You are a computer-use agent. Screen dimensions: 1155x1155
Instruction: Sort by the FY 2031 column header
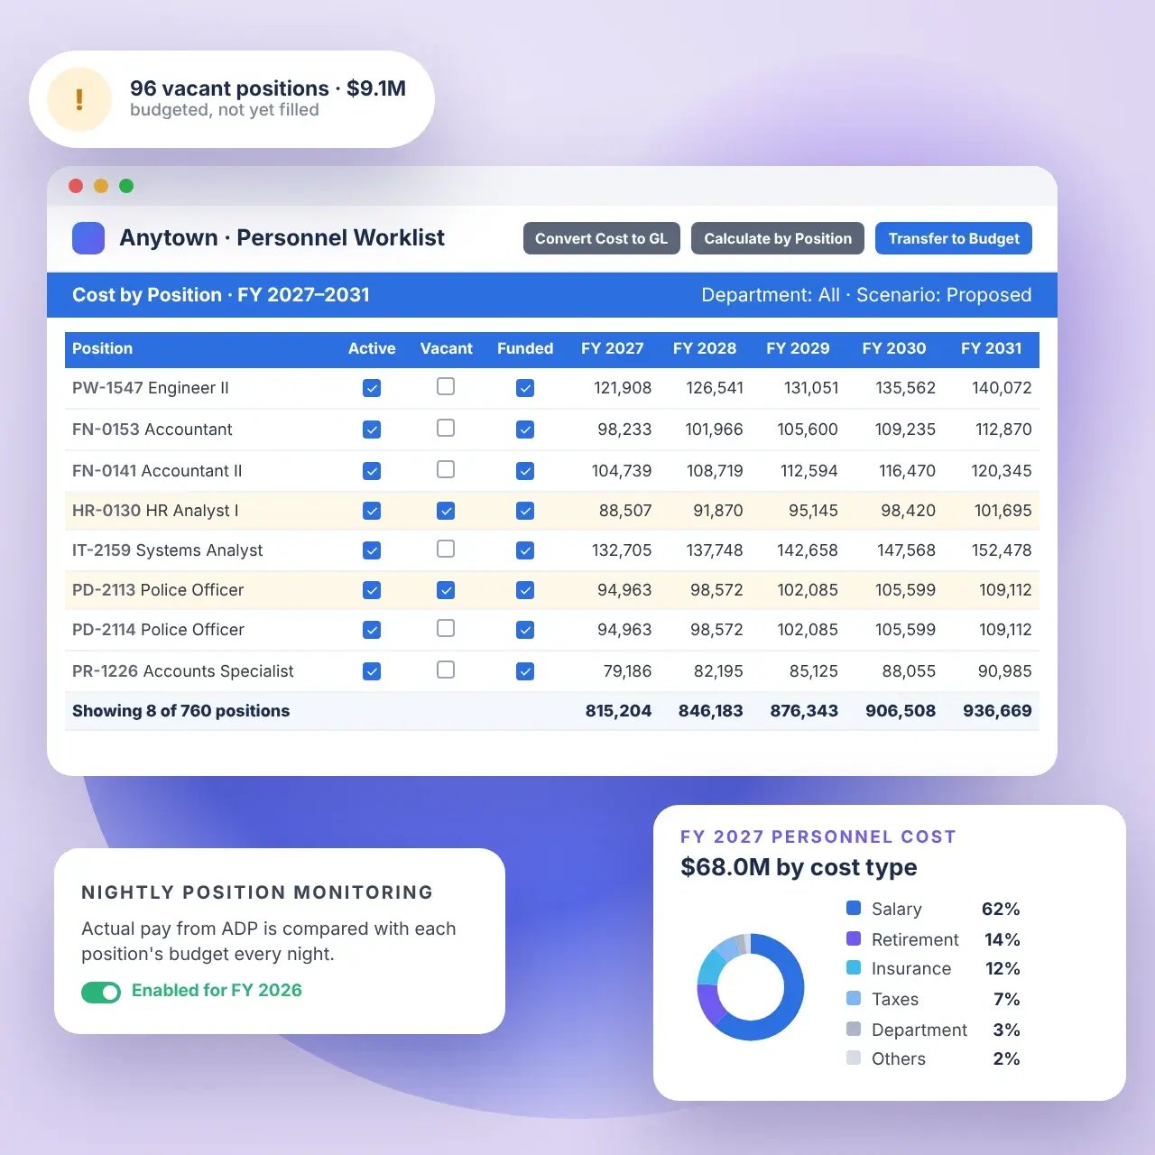[x=992, y=348]
